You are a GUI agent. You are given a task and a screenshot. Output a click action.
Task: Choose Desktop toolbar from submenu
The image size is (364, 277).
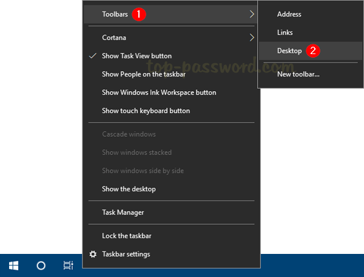point(311,50)
